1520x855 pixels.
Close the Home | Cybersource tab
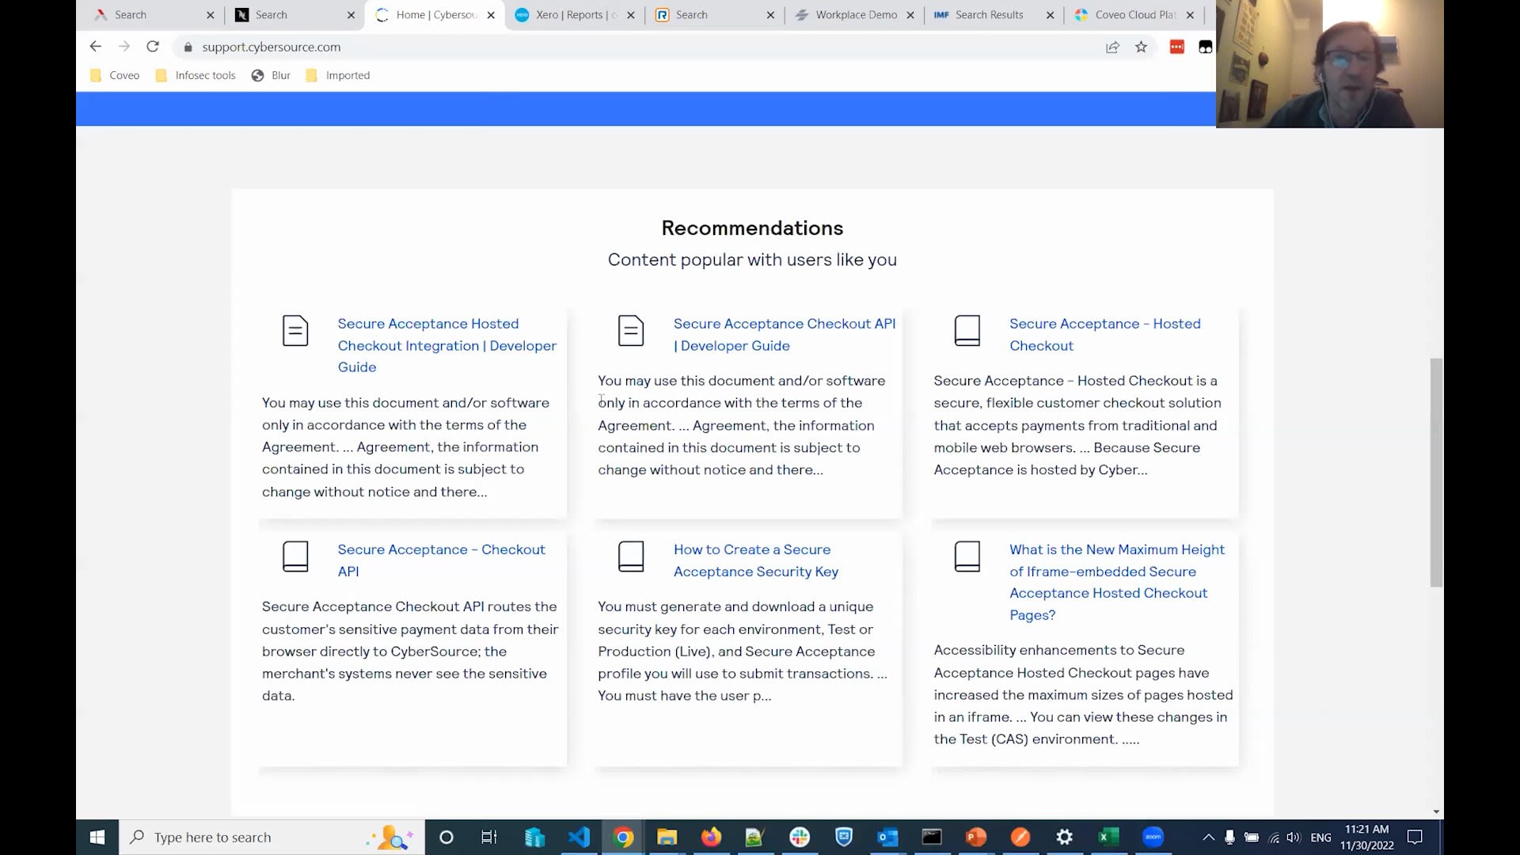491,15
